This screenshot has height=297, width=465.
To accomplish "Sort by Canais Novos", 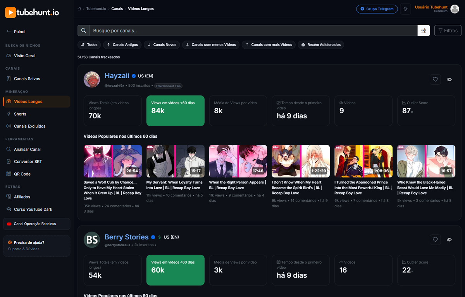I will pyautogui.click(x=162, y=45).
